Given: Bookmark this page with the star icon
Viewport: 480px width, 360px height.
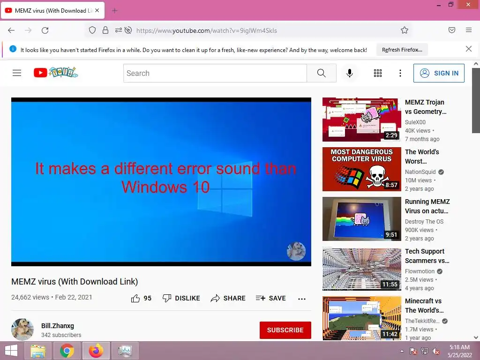Looking at the screenshot, I should (x=405, y=30).
